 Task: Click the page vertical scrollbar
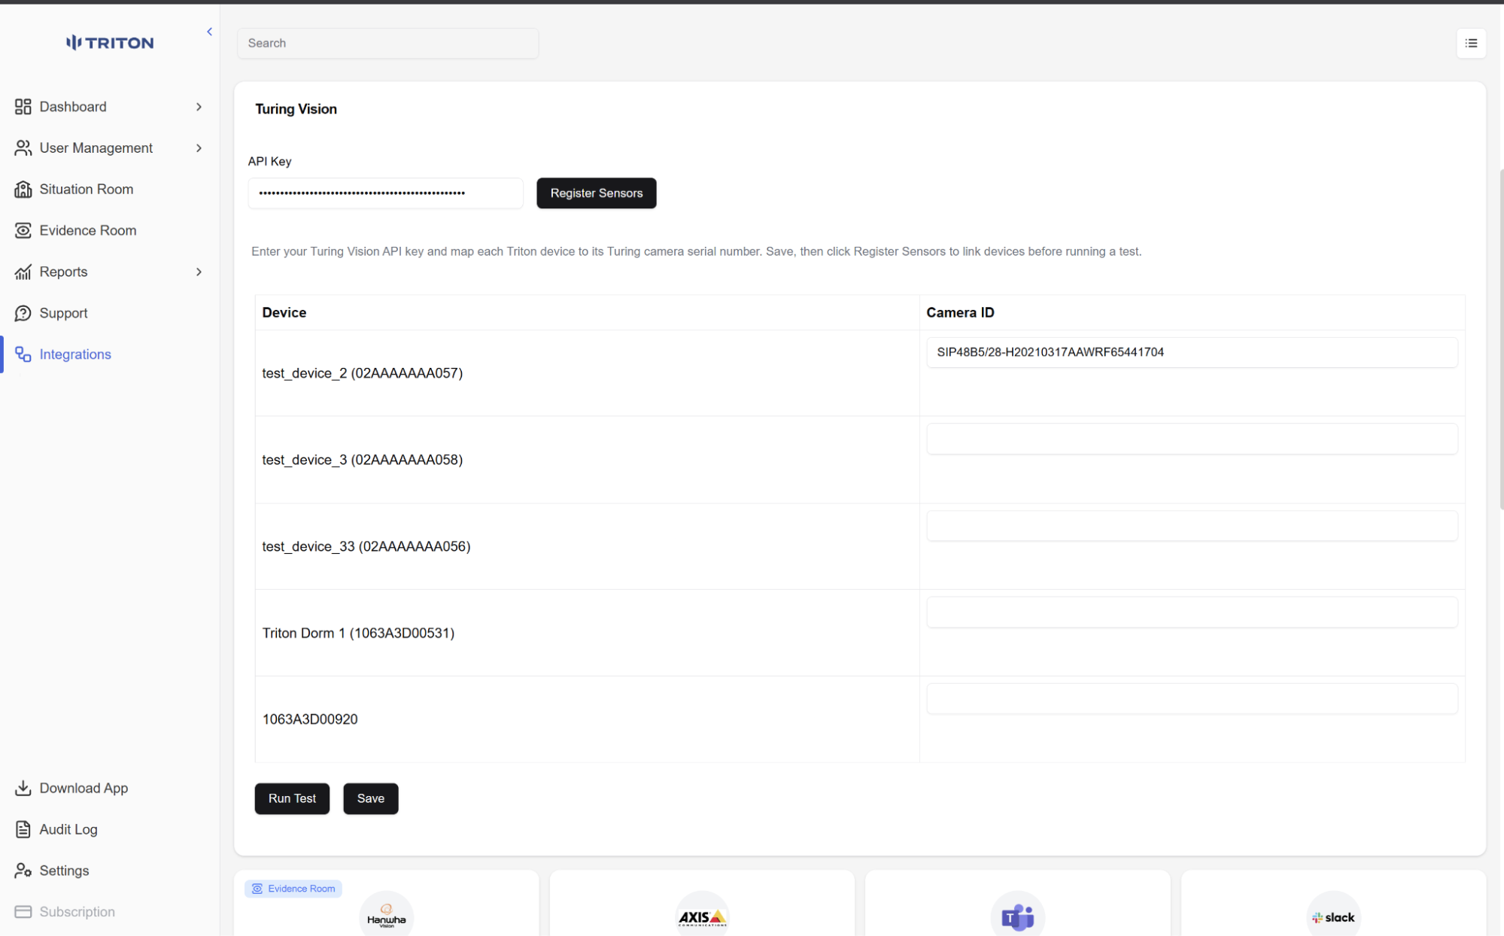tap(1501, 339)
